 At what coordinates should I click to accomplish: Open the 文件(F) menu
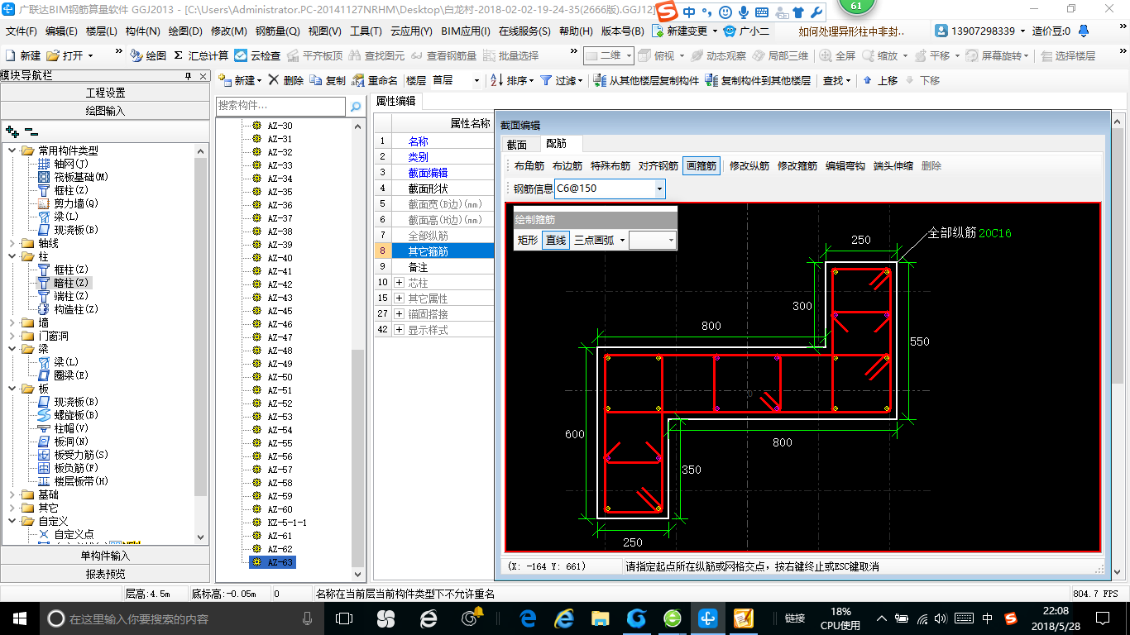point(22,31)
